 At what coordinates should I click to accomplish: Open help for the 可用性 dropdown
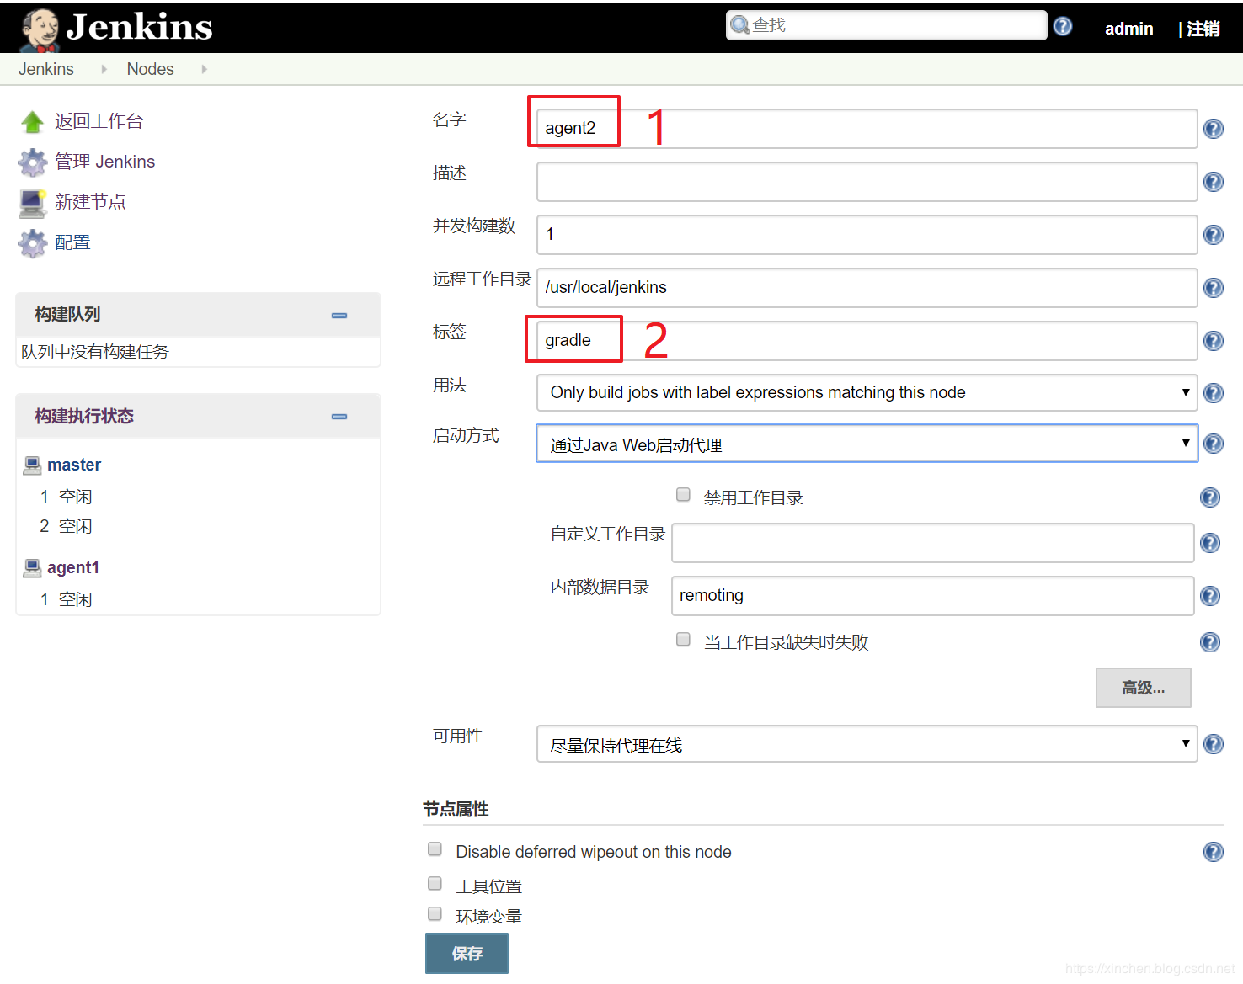click(x=1214, y=744)
